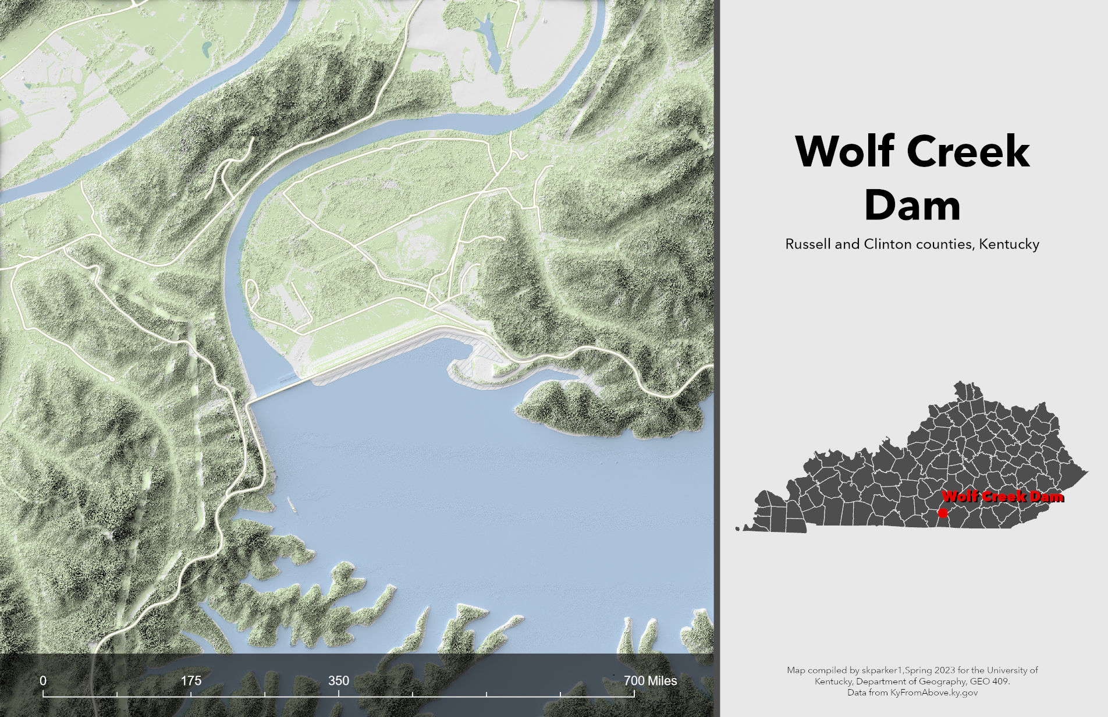Screen dimensions: 1108x717
Task: Click 'Kentucky, Department of Geography, GEO 409' line
Action: click(x=912, y=681)
